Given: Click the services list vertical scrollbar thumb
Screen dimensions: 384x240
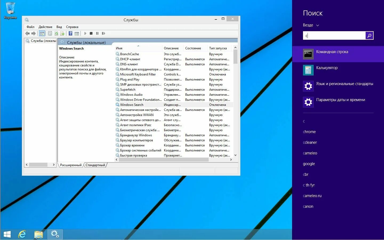Looking at the screenshot, I should 235,57.
